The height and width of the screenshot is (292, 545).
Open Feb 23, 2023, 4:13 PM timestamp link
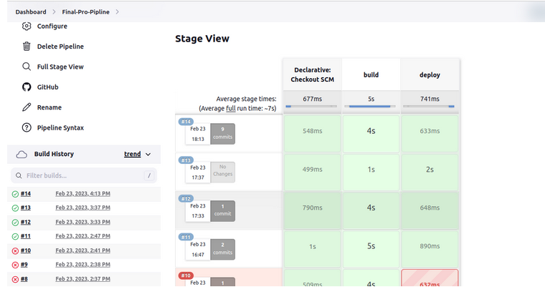(82, 193)
